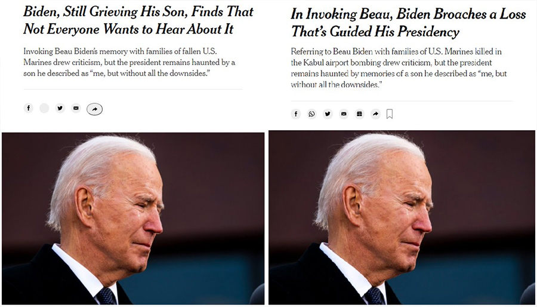Open share arrow under "Still Grieving His Son" article
Viewport: 537px width, 307px height.
[x=94, y=109]
